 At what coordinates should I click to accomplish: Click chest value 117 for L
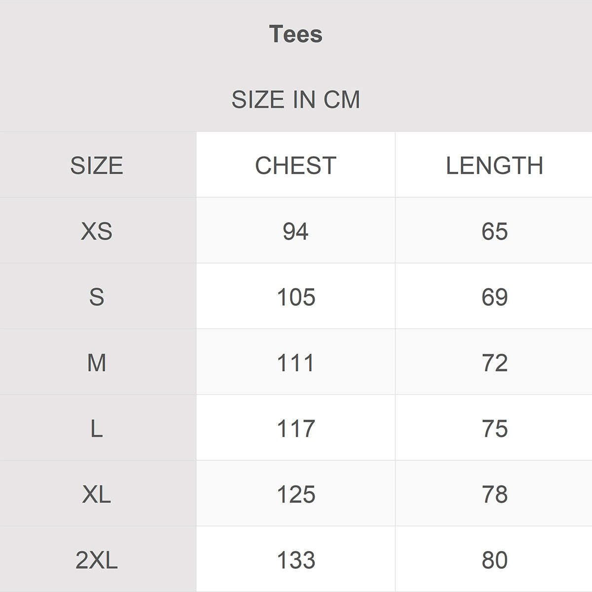296,428
